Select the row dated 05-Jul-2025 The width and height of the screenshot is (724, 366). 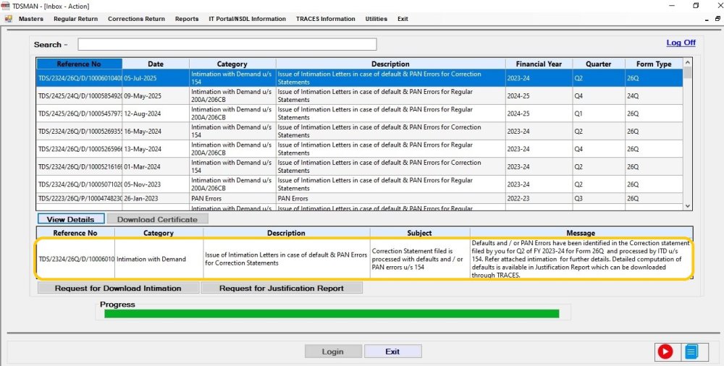click(360, 78)
